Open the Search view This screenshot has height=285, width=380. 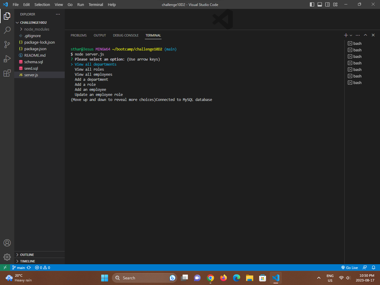coord(7,30)
